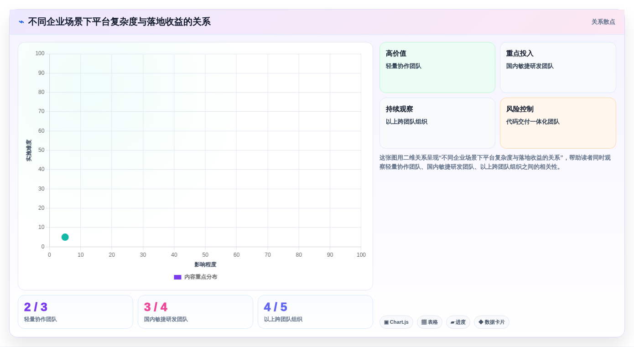
Task: Click the table grid icon in 表格 chip
Action: (424, 322)
